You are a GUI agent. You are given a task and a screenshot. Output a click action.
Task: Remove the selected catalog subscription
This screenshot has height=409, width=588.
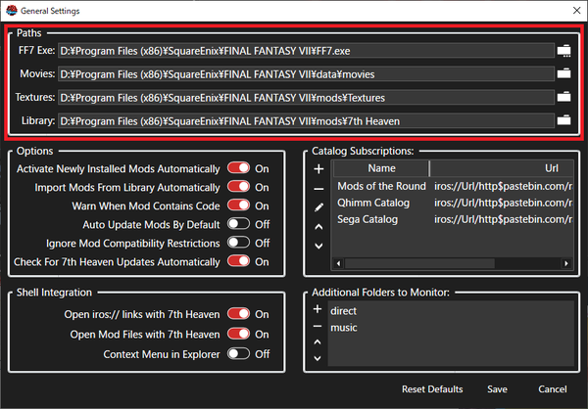pyautogui.click(x=318, y=189)
